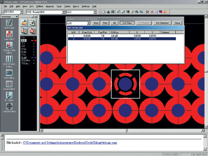The height and width of the screenshot is (156, 208).
Task: Open the trilogic.cam file path link
Action: point(70,143)
